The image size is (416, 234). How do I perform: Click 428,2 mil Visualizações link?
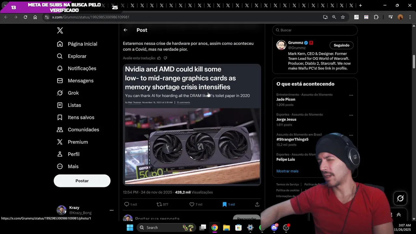click(x=194, y=192)
